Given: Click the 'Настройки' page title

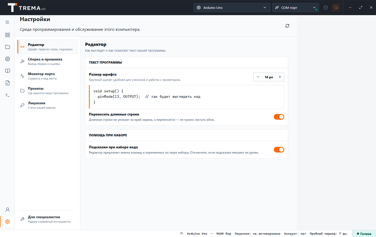Looking at the screenshot, I should tap(35, 19).
